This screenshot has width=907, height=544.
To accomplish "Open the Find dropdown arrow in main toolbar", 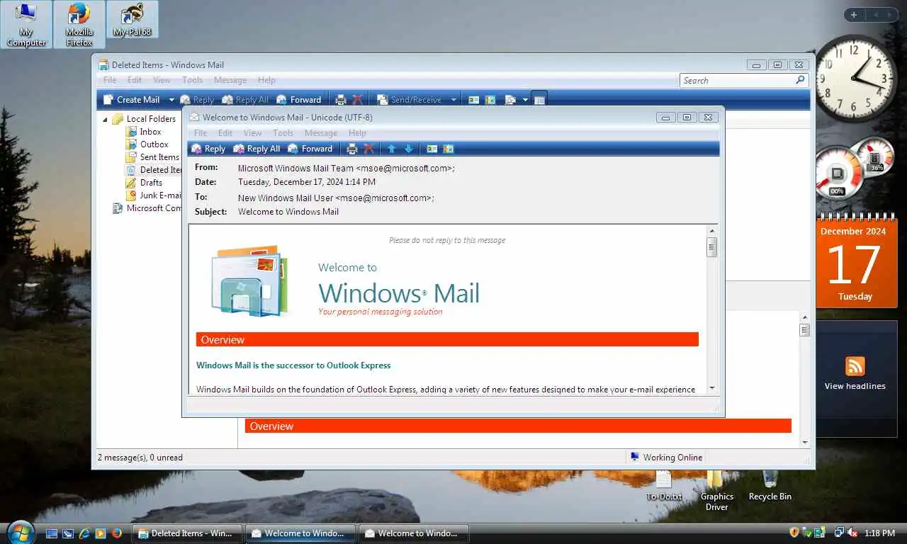I will (525, 100).
